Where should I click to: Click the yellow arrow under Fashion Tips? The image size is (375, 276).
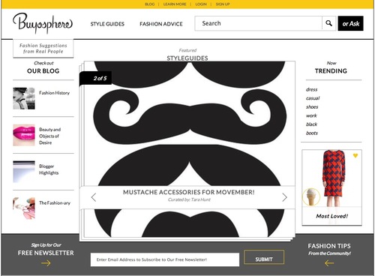329,263
